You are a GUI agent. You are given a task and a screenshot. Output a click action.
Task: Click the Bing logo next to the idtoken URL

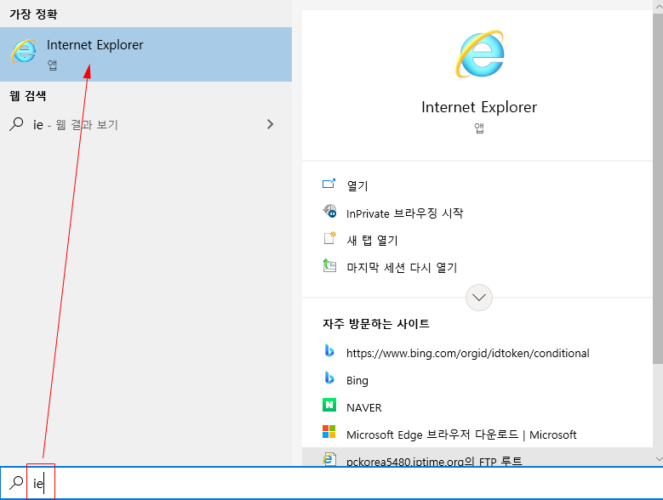pyautogui.click(x=329, y=350)
